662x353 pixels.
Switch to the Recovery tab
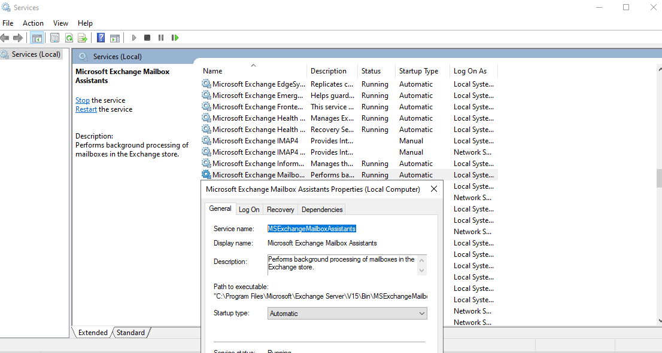pyautogui.click(x=280, y=210)
